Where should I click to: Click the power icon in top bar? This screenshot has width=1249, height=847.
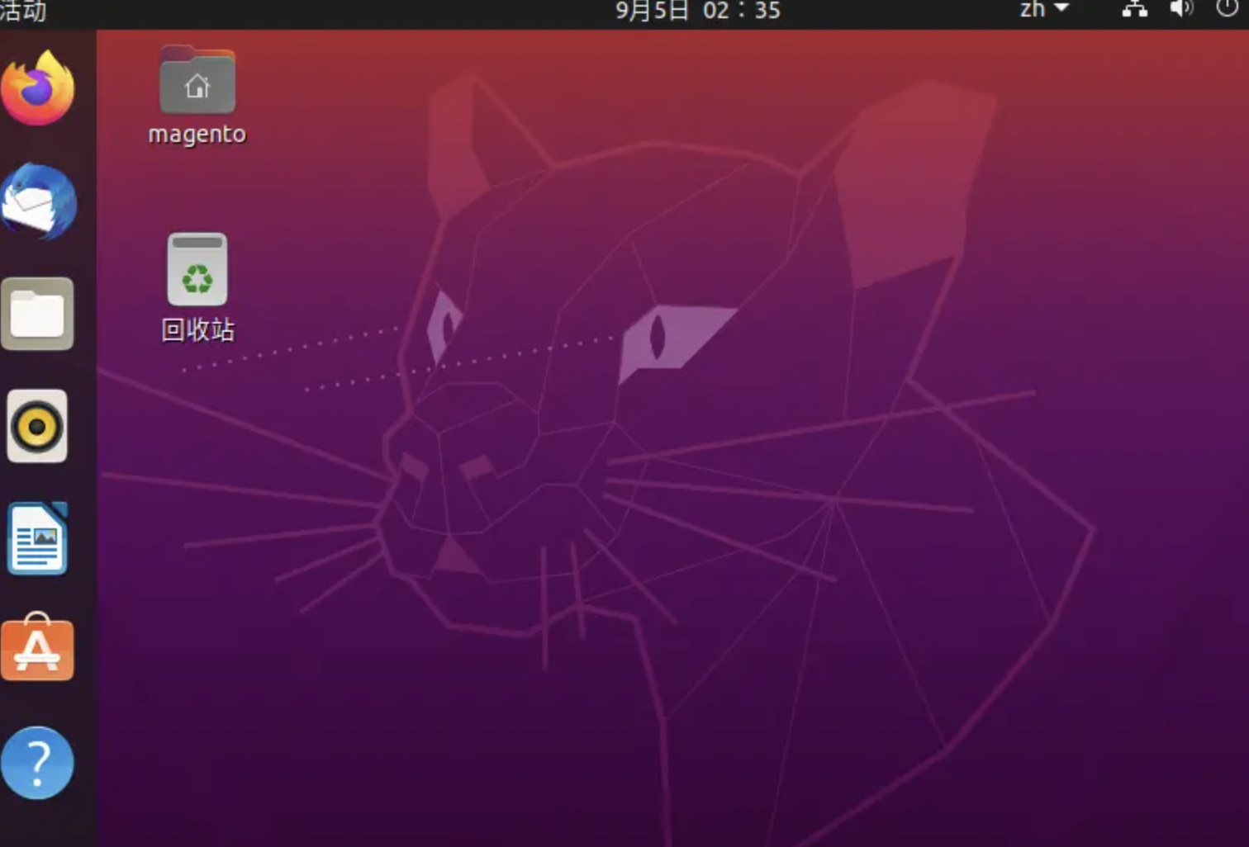pyautogui.click(x=1228, y=9)
